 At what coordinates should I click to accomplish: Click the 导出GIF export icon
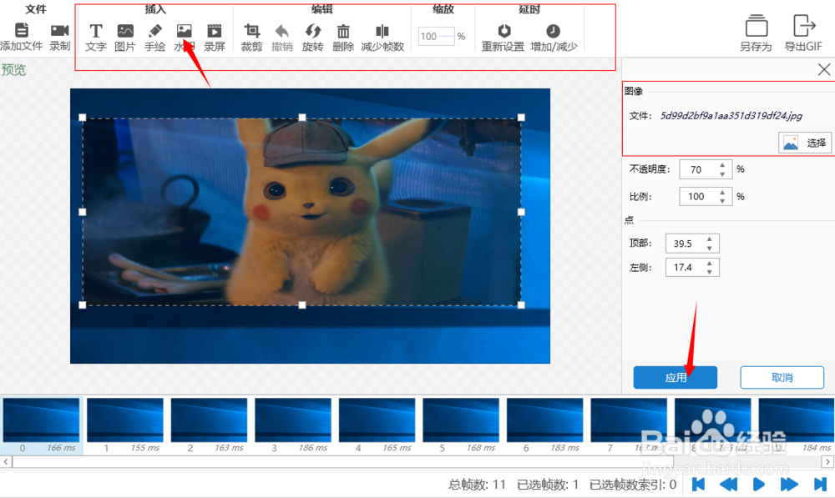point(803,26)
